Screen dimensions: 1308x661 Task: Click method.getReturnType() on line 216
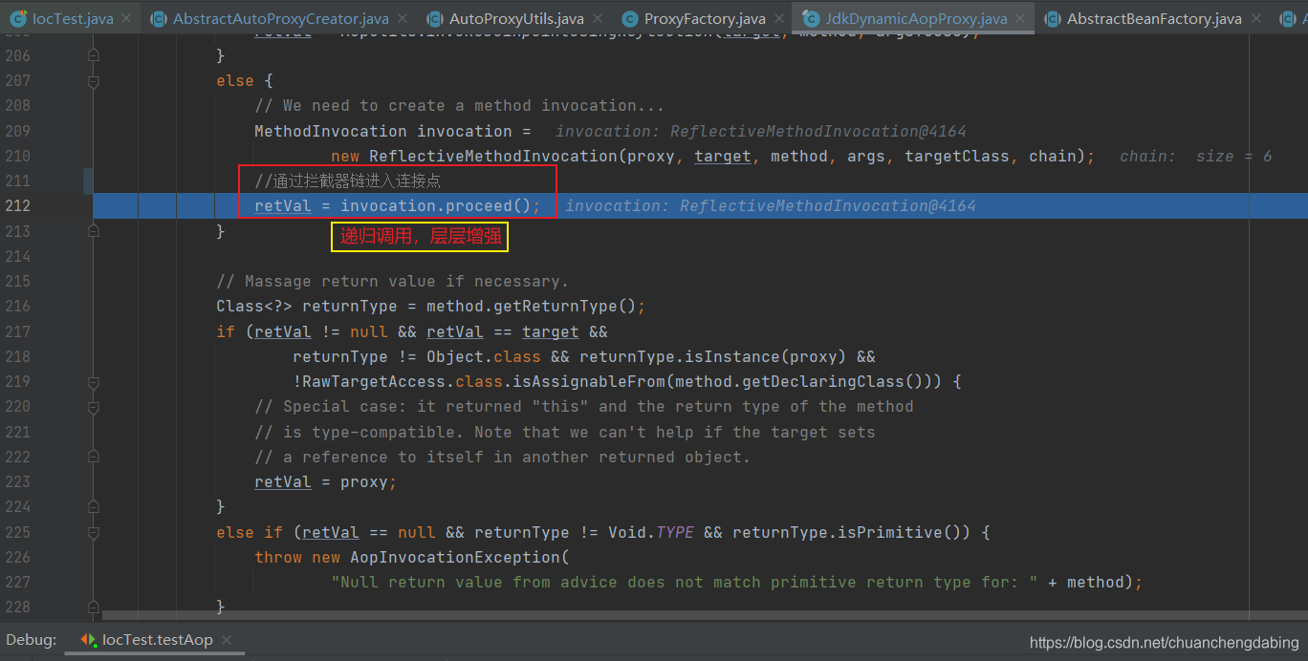[532, 306]
